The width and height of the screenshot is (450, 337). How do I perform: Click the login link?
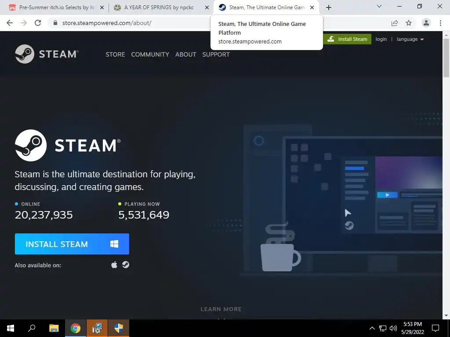coord(381,39)
